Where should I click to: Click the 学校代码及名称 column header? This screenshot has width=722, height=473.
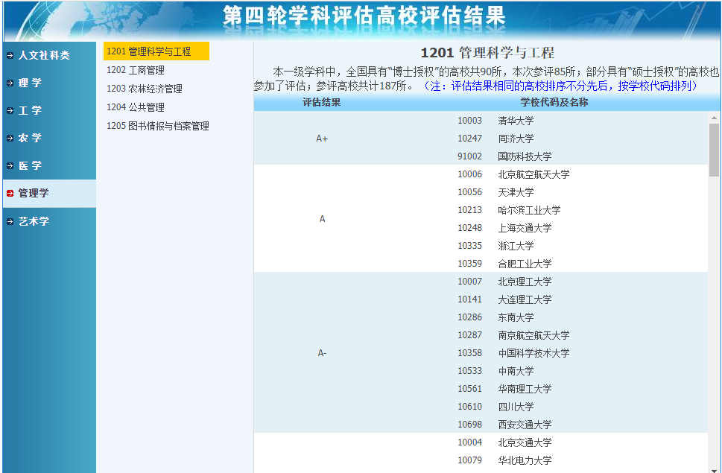click(554, 102)
